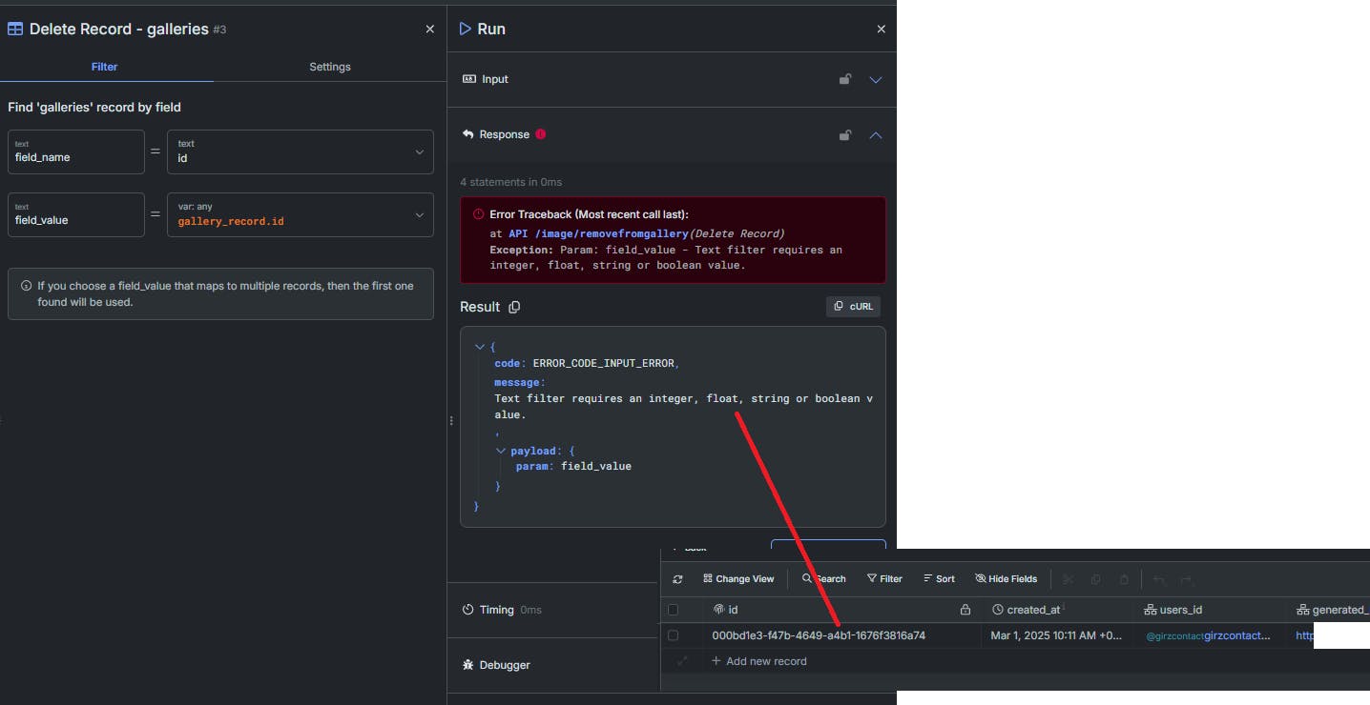
Task: Expand the Input section chevron
Action: (876, 80)
